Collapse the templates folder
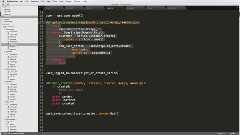 click(5, 119)
